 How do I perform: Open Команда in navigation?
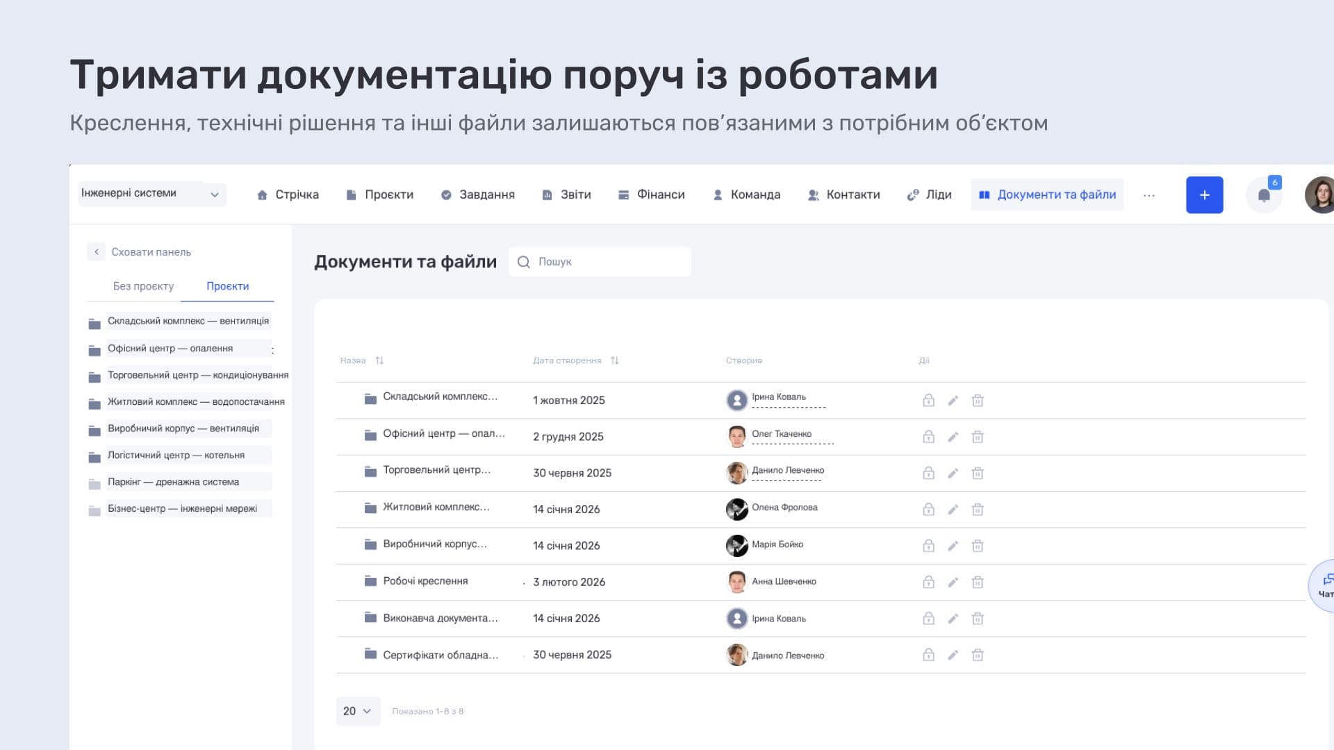pos(747,195)
